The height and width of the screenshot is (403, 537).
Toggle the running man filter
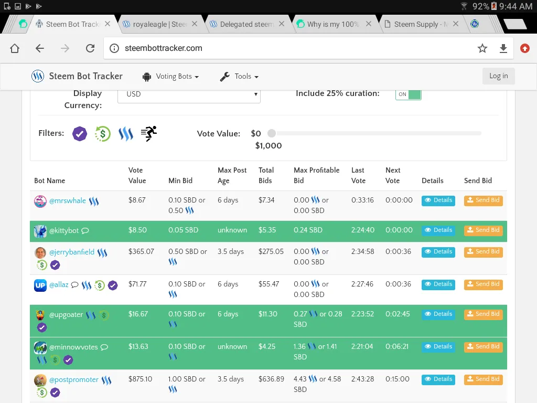(x=148, y=133)
